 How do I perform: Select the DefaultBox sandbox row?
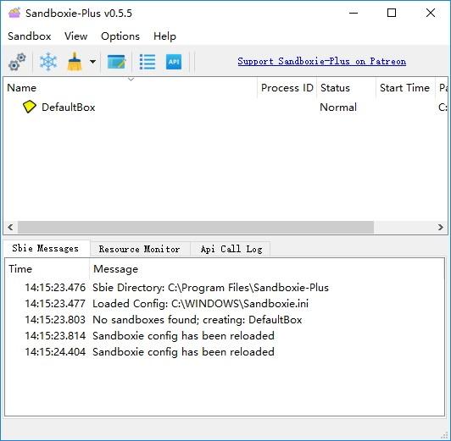225,107
